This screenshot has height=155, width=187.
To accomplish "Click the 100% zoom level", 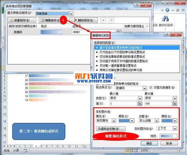I will tap(144, 151).
